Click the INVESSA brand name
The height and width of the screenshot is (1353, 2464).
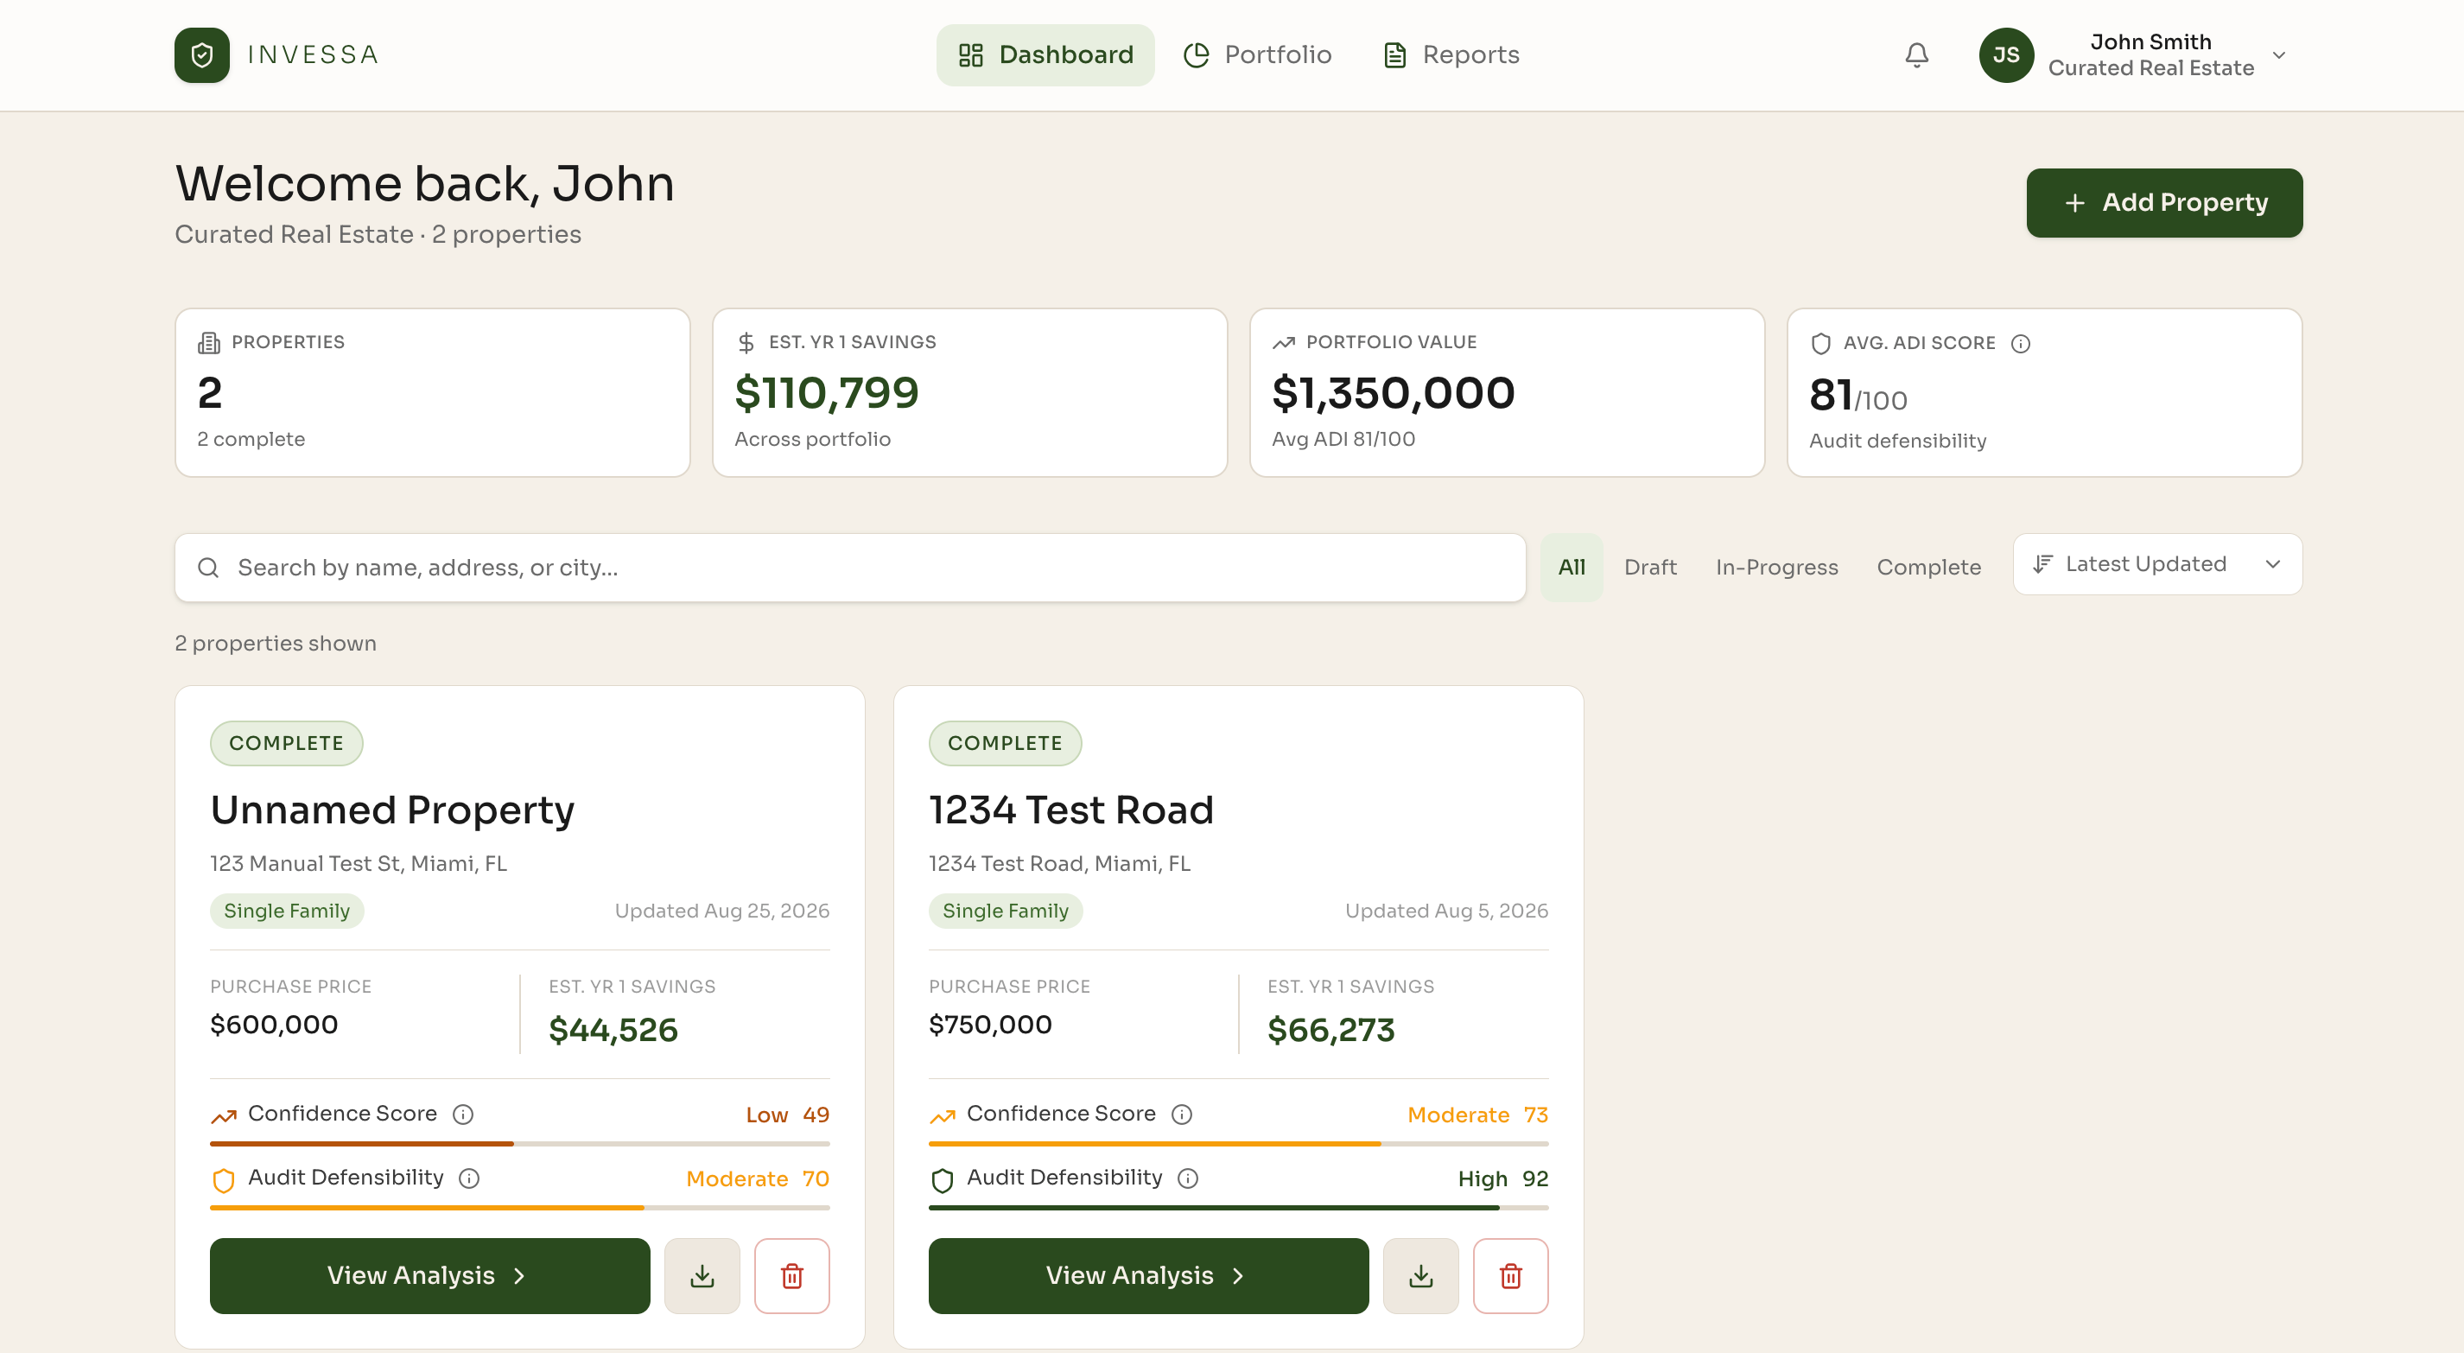pos(313,54)
